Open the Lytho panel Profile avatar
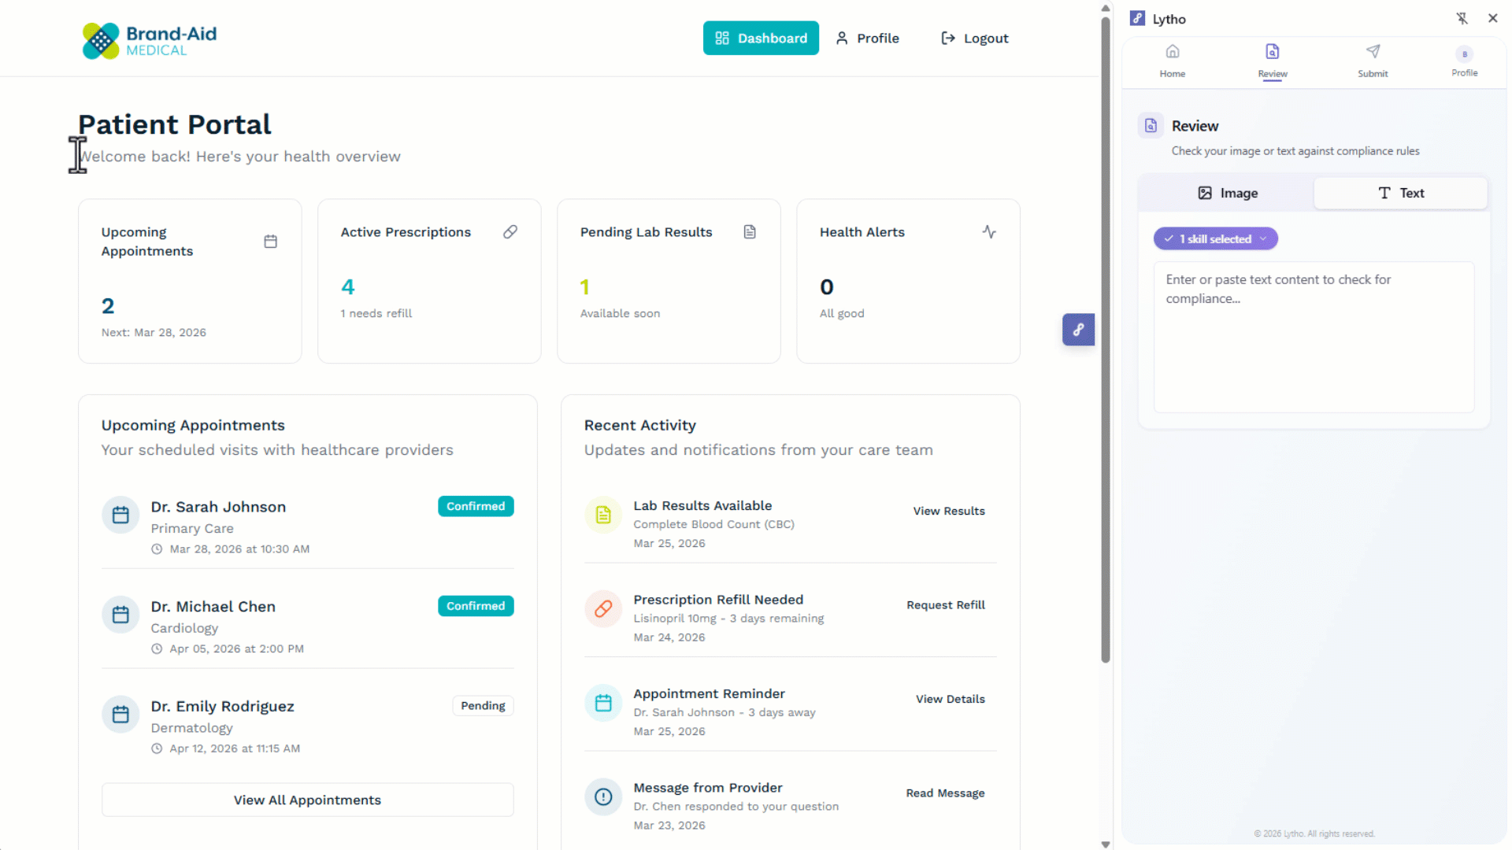 [1464, 54]
